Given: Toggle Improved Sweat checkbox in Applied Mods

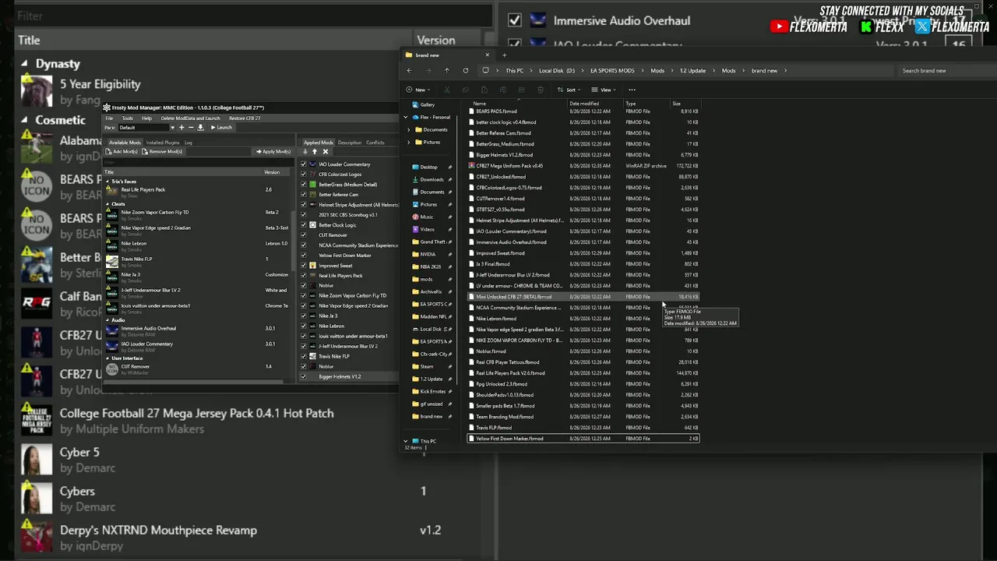Looking at the screenshot, I should tap(304, 266).
